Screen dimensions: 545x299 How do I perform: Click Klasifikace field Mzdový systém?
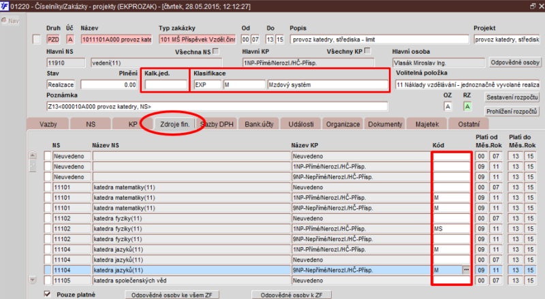[328, 84]
